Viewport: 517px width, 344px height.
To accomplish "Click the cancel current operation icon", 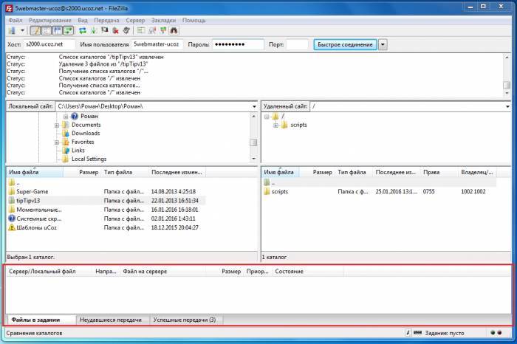I will 105,31.
